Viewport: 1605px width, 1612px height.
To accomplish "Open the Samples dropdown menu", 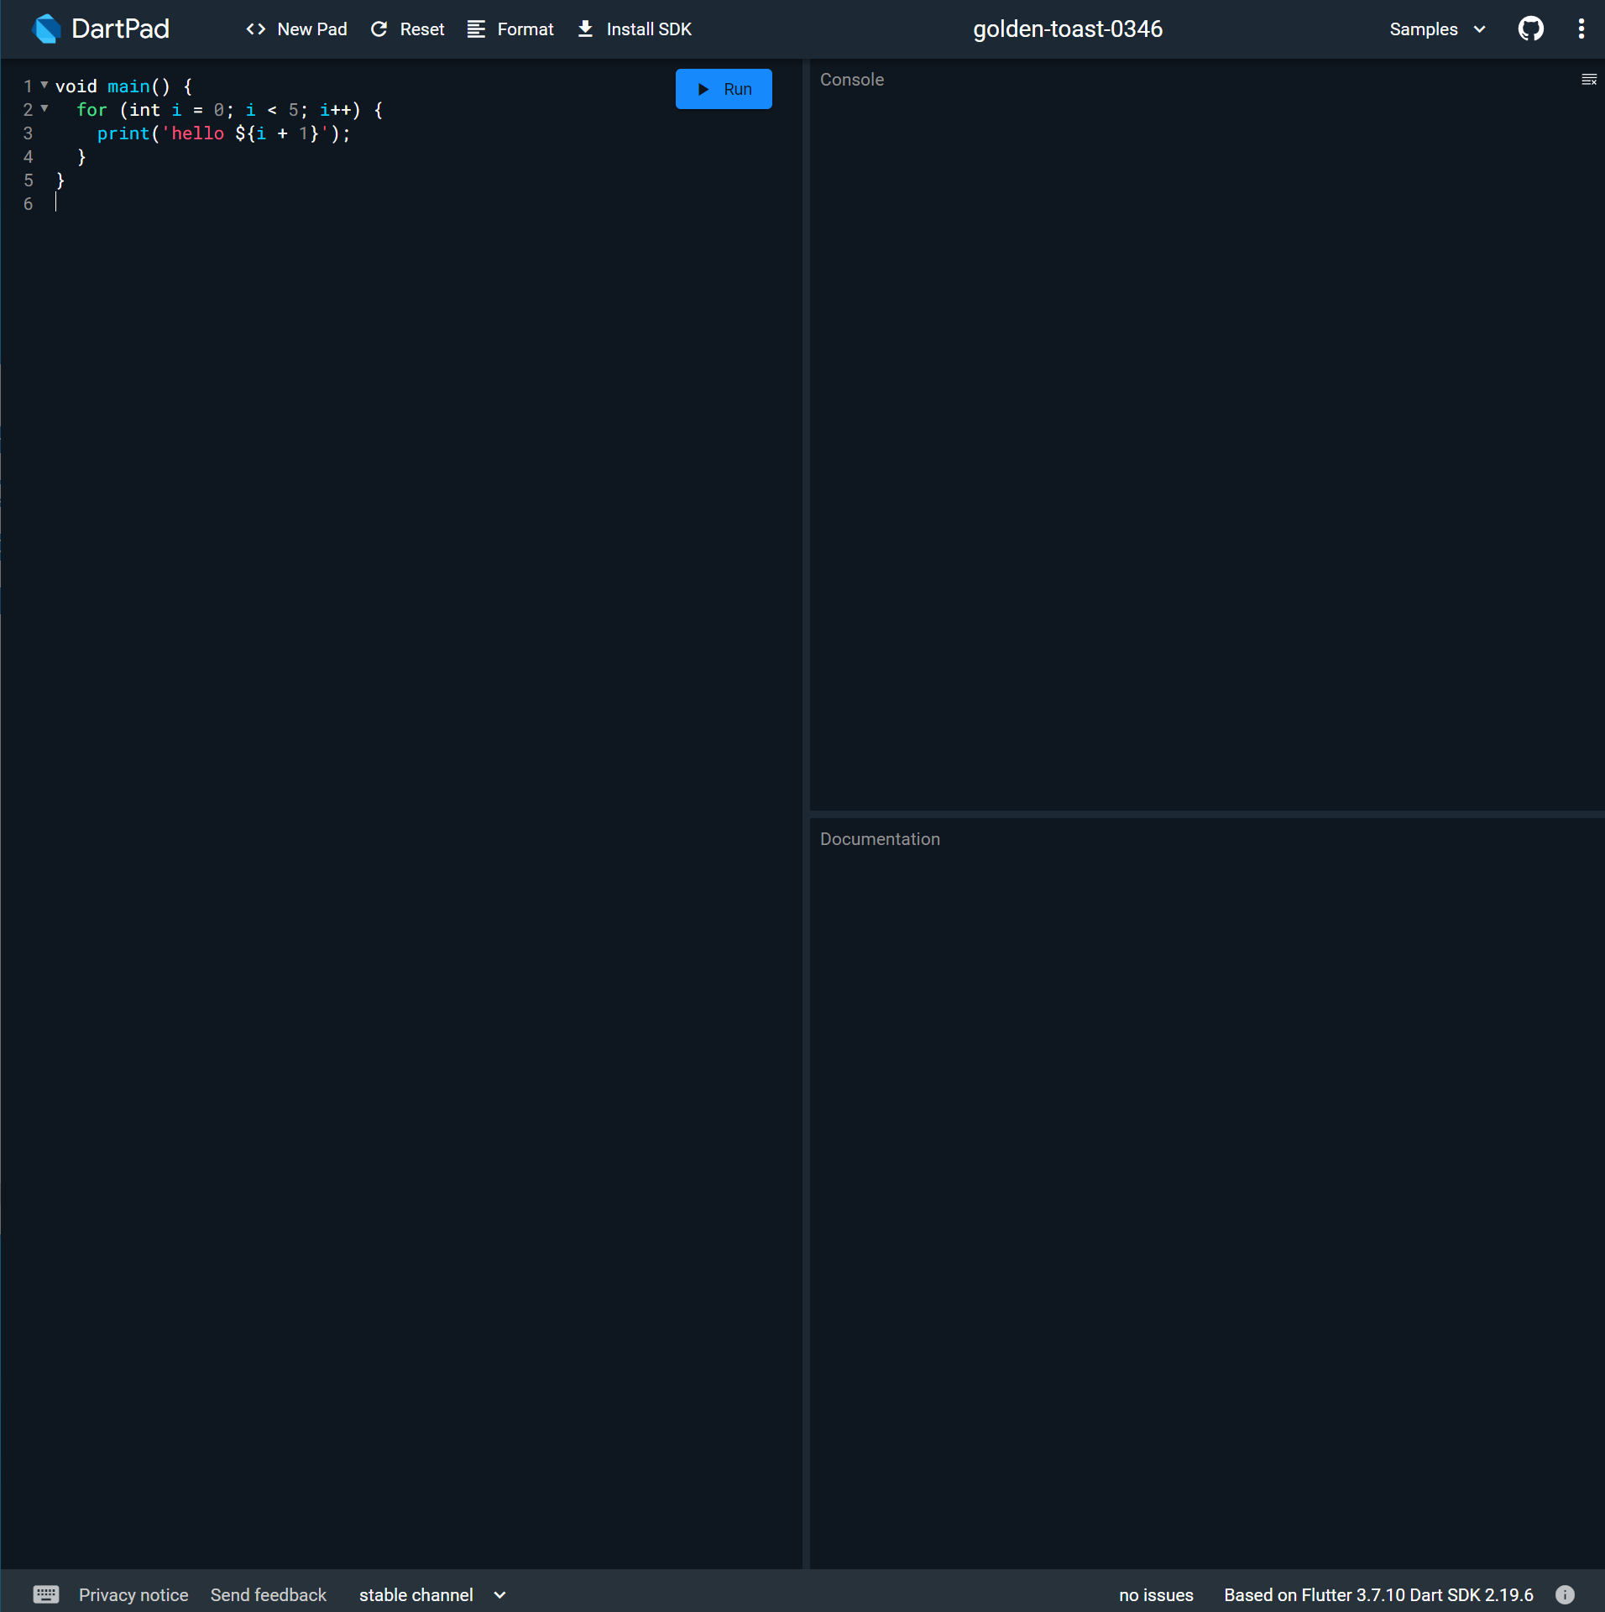I will click(1437, 29).
